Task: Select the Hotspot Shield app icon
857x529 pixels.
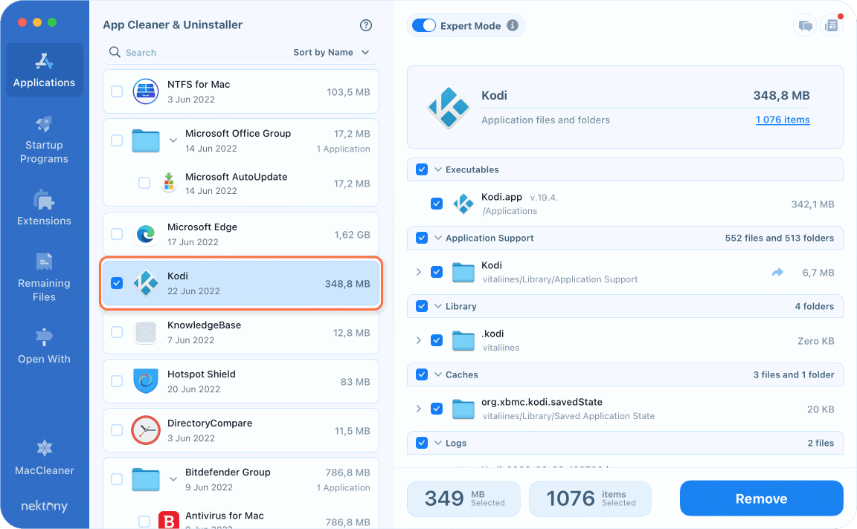Action: (146, 381)
